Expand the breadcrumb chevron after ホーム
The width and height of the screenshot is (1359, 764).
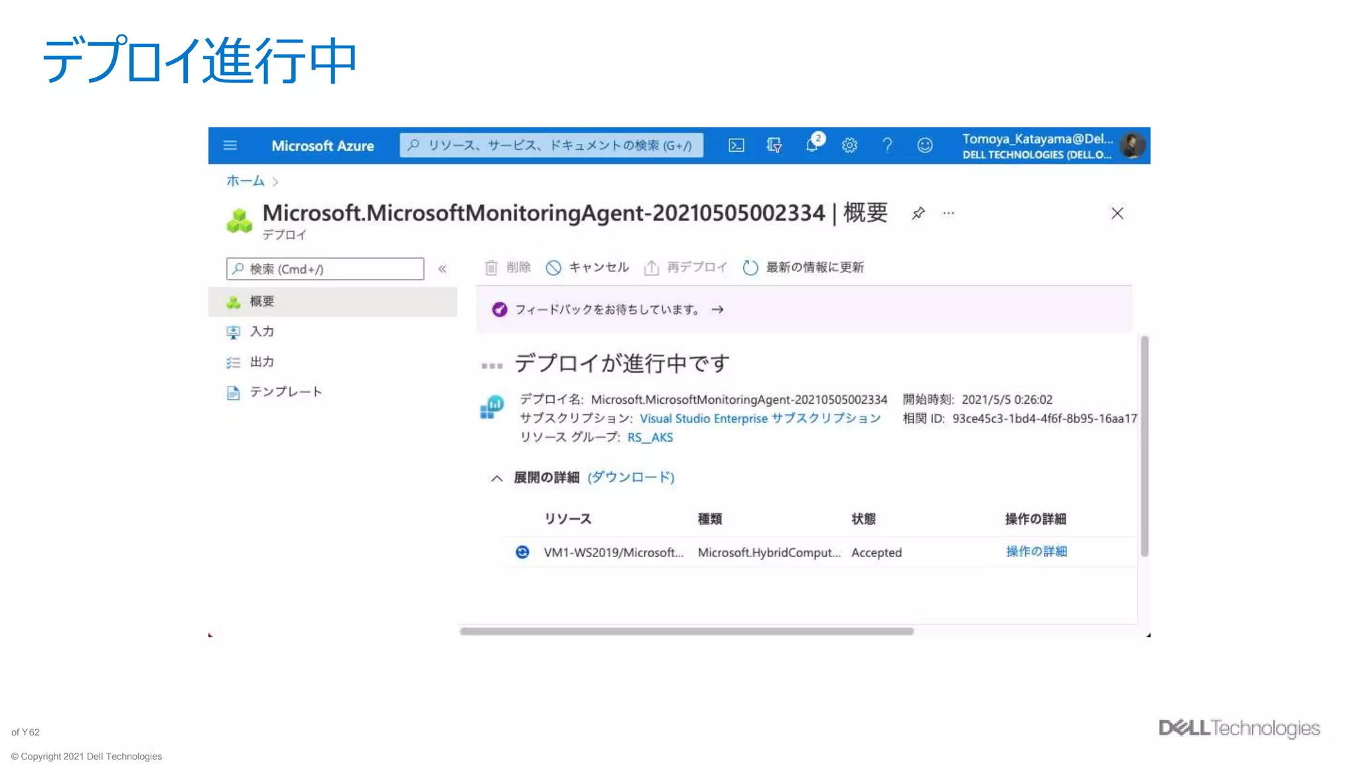coord(275,181)
